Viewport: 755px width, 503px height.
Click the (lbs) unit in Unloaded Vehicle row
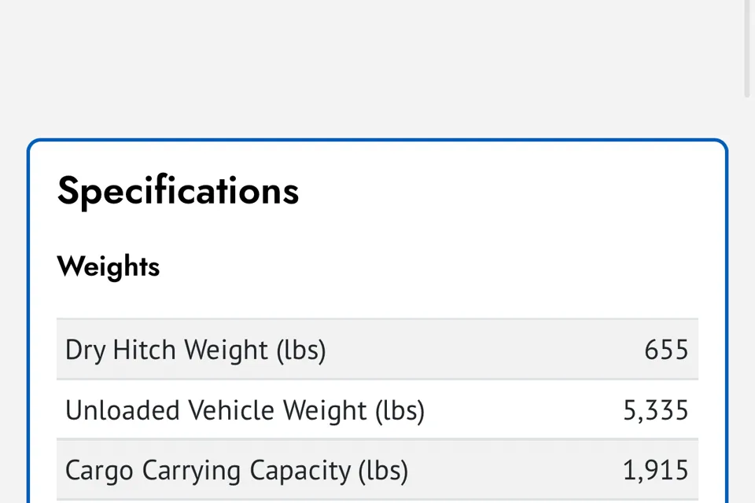coord(400,410)
